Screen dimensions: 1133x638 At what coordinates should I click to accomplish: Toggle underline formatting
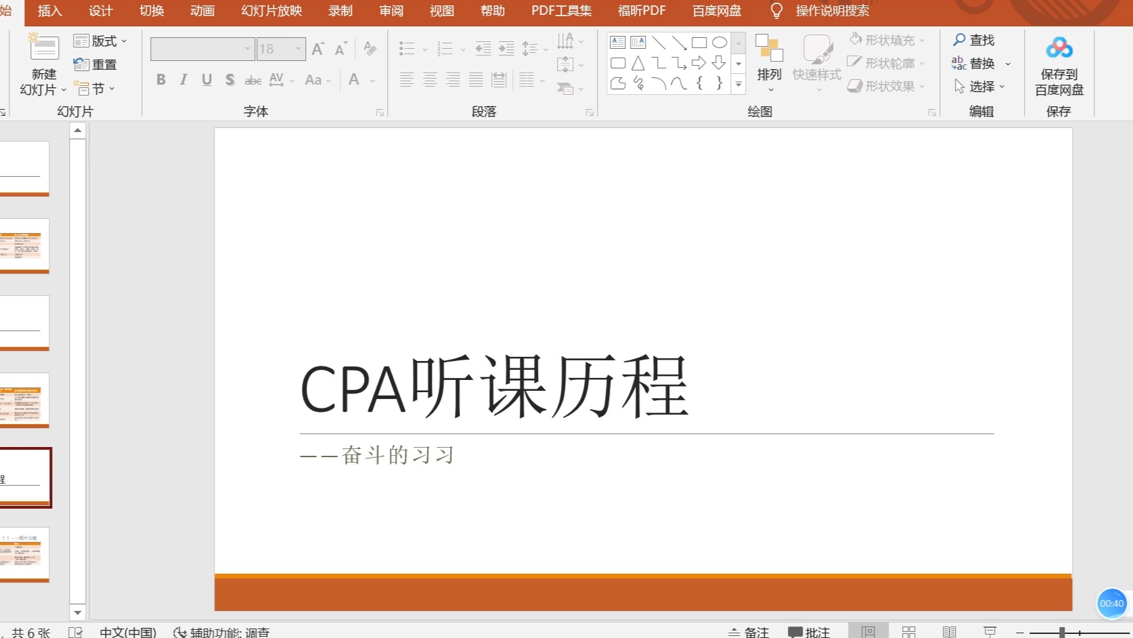click(206, 80)
